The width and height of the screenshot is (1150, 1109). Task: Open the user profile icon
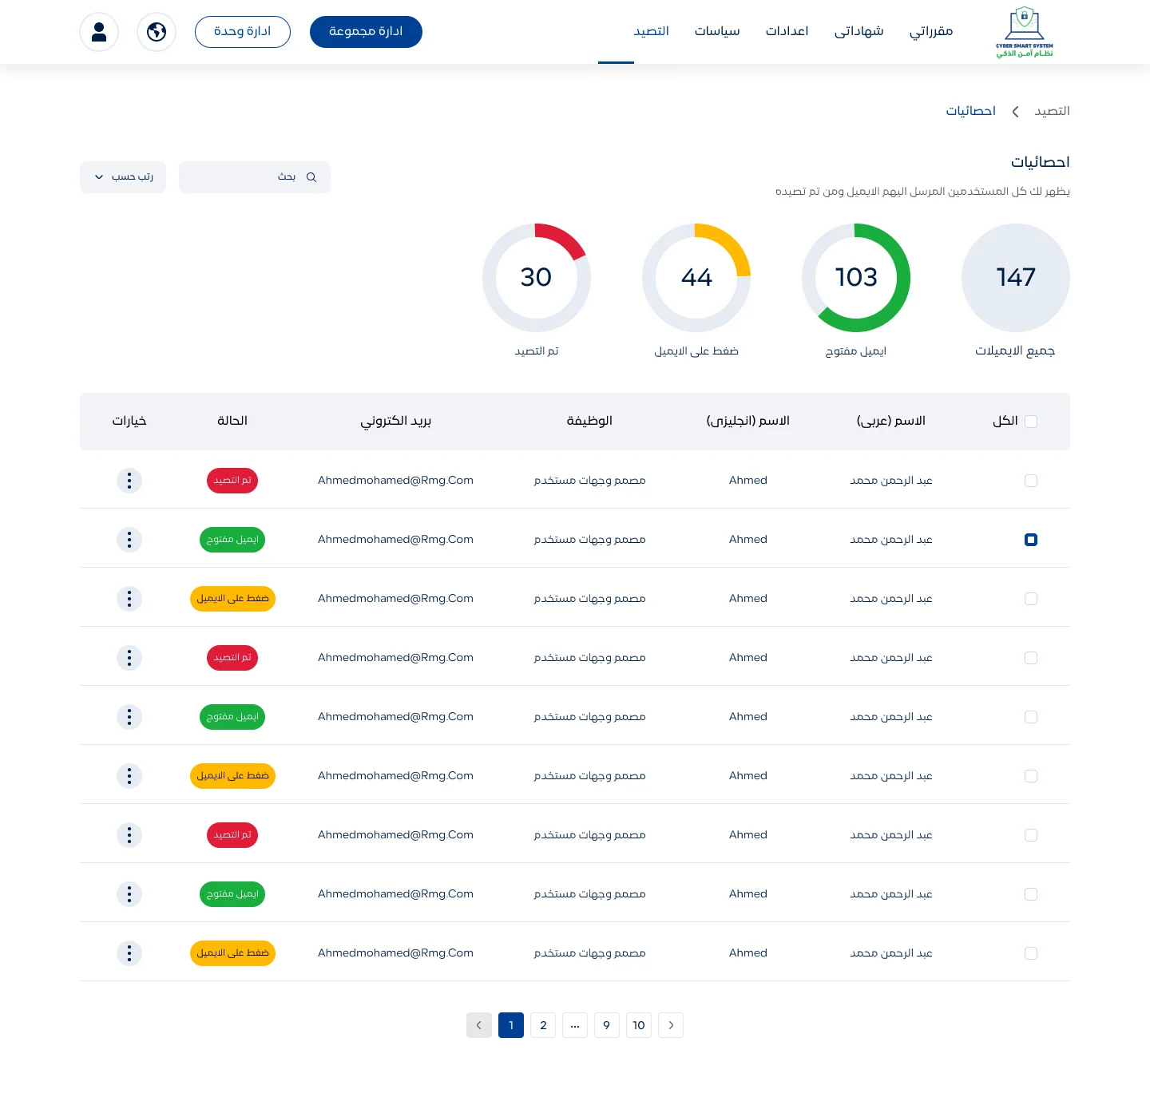pos(99,32)
